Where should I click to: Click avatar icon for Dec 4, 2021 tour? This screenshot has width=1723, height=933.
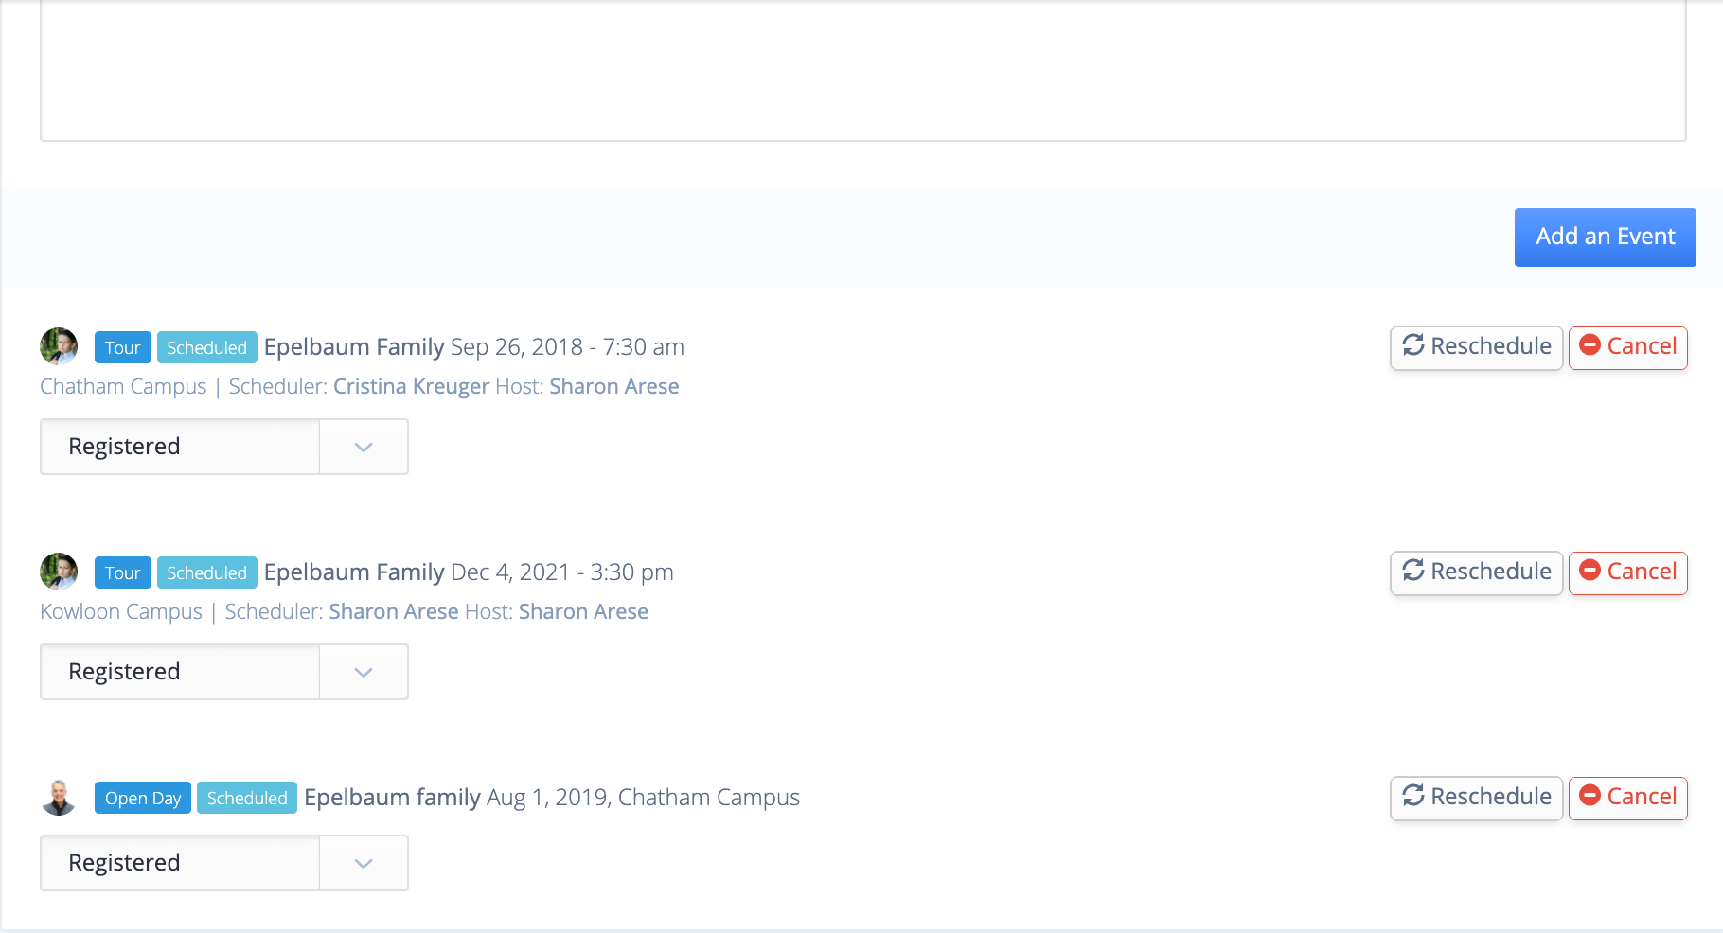pos(59,572)
